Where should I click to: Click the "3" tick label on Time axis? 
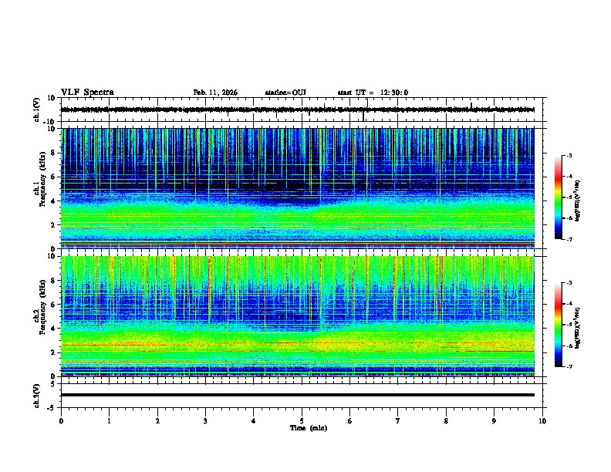tap(205, 421)
